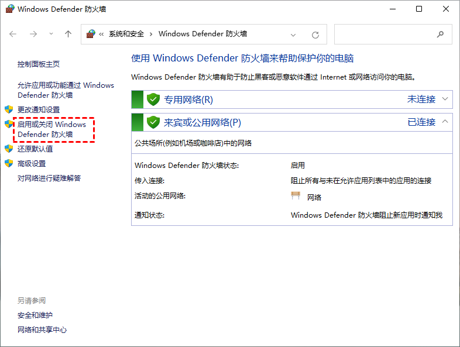Open '高级设置' link
This screenshot has width=460, height=347.
32,164
